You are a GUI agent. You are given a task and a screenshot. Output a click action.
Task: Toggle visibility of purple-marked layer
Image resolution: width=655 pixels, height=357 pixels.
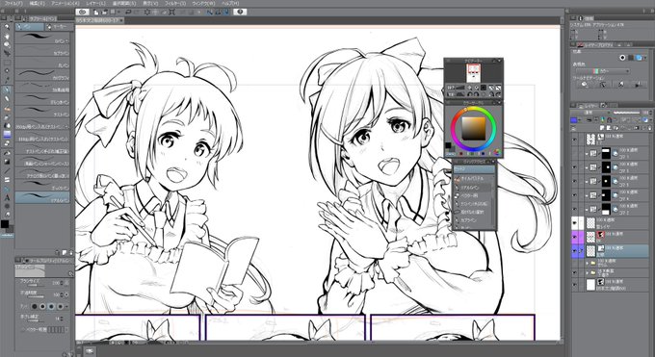(574, 237)
